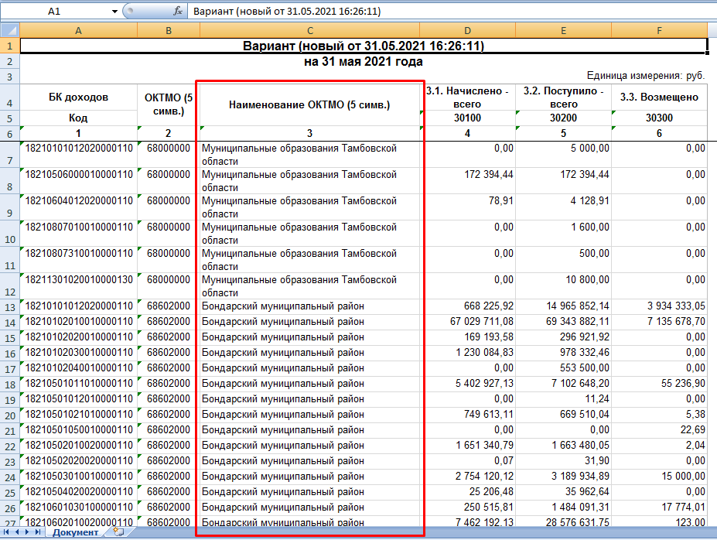Select cell value 17 774,01

pyautogui.click(x=660, y=508)
